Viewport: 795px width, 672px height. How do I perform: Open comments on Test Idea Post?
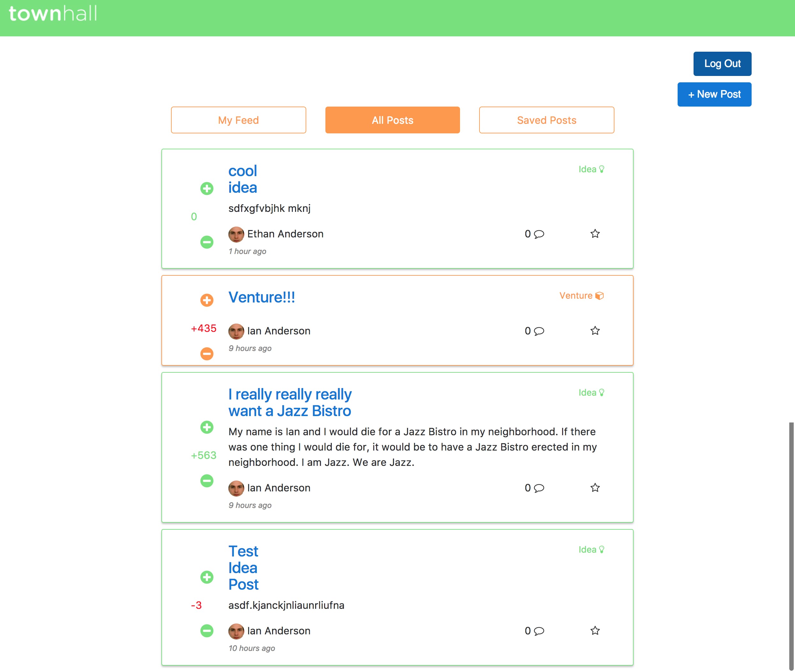(x=538, y=631)
